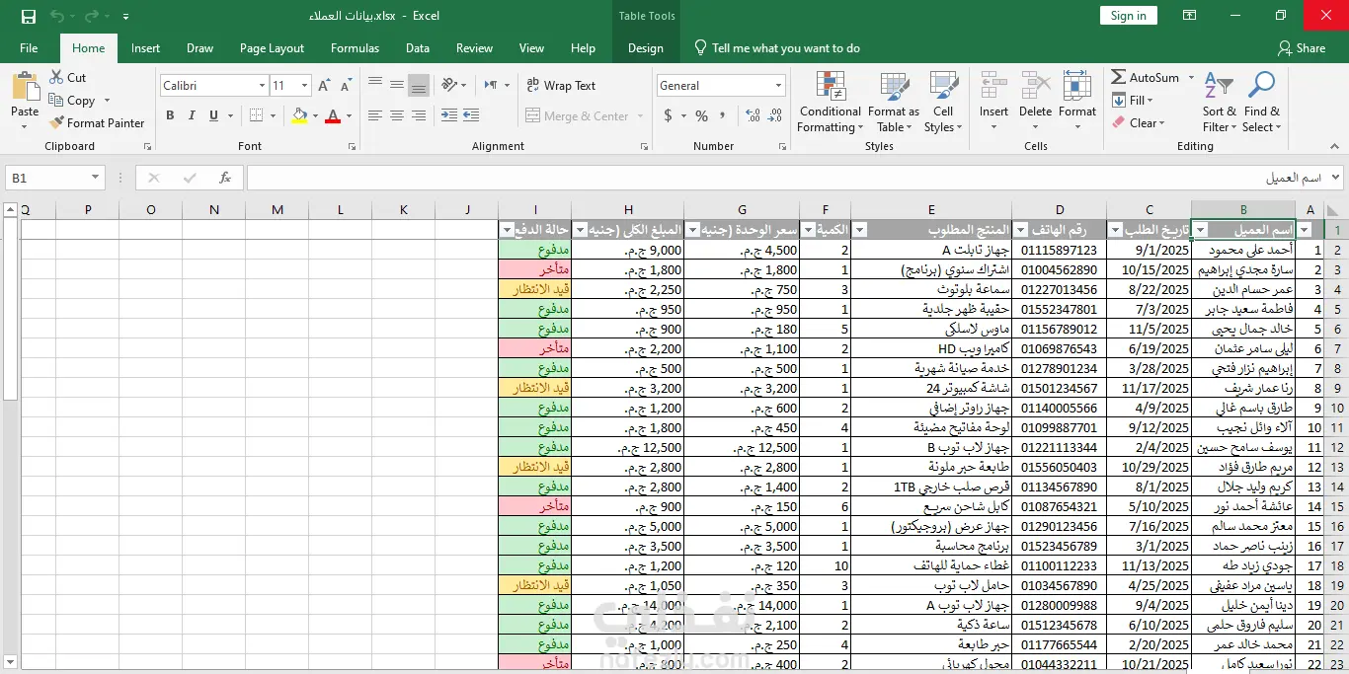Click the Decrease Font Size icon
1349x674 pixels.
point(344,86)
